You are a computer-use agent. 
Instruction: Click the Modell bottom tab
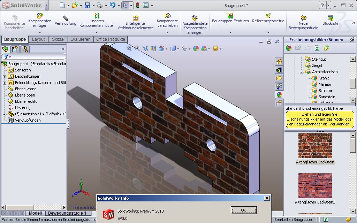(35, 213)
